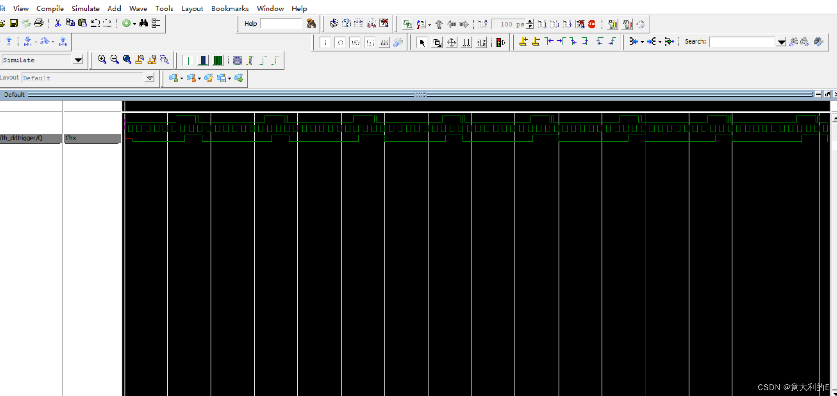The image size is (837, 396).
Task: Zoom in on the active cursor
Action: [x=140, y=60]
